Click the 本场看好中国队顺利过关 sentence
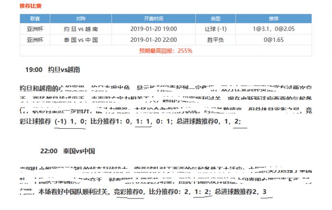This screenshot has width=332, height=210. pyautogui.click(x=73, y=192)
